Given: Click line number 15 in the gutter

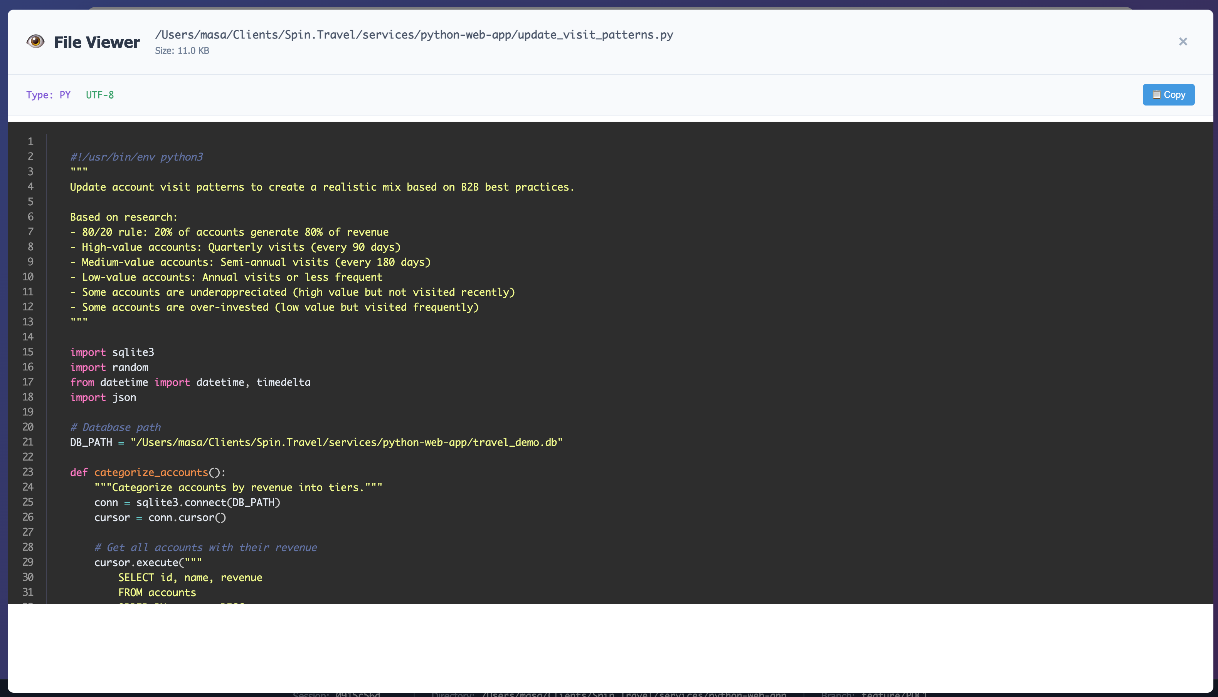Looking at the screenshot, I should point(28,352).
